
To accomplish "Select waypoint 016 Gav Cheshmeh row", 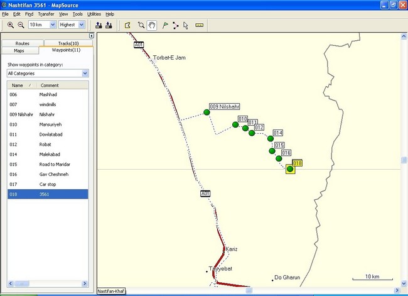I will [48, 174].
